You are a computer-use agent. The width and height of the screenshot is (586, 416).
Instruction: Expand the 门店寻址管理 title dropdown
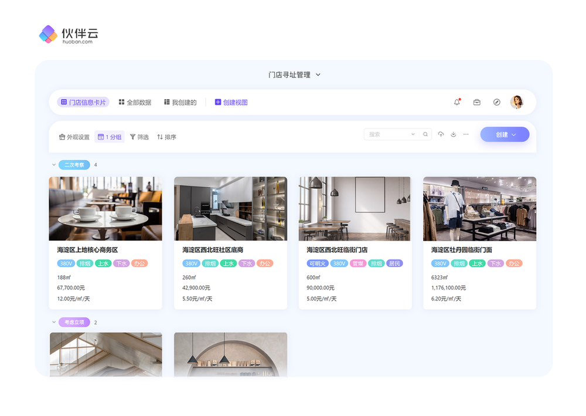pos(318,75)
